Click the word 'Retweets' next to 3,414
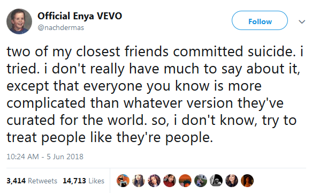The image size is (312, 193). click(43, 181)
